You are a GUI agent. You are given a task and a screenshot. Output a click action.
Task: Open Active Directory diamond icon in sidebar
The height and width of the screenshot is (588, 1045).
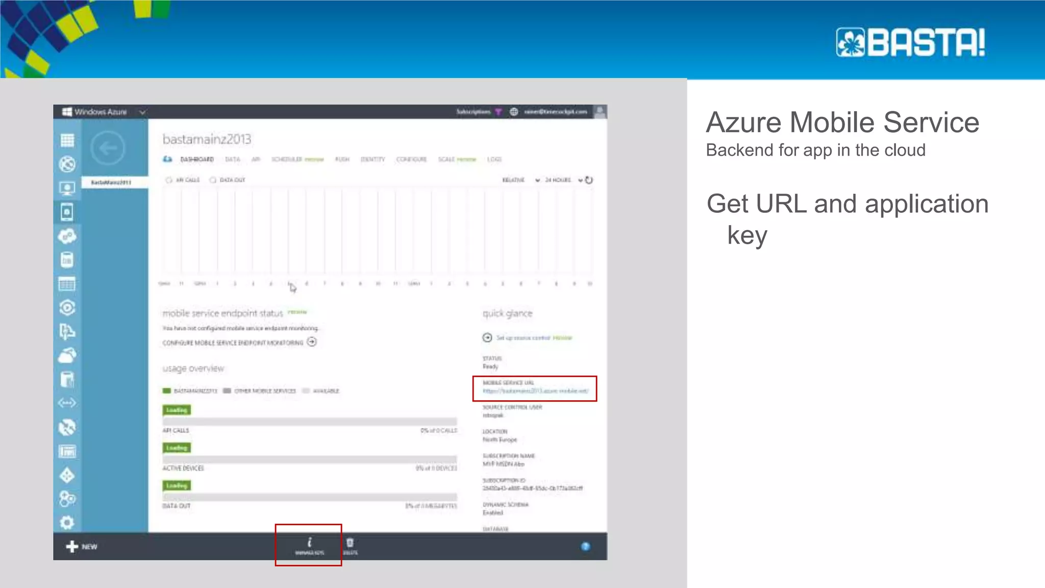67,475
